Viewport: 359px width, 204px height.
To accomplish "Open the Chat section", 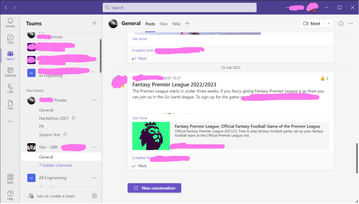I will point(10,39).
